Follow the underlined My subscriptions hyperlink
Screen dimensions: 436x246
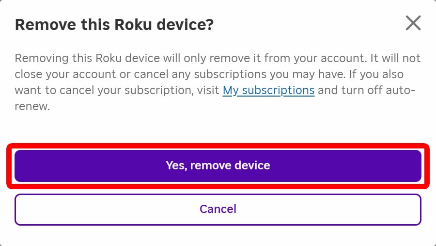[268, 90]
